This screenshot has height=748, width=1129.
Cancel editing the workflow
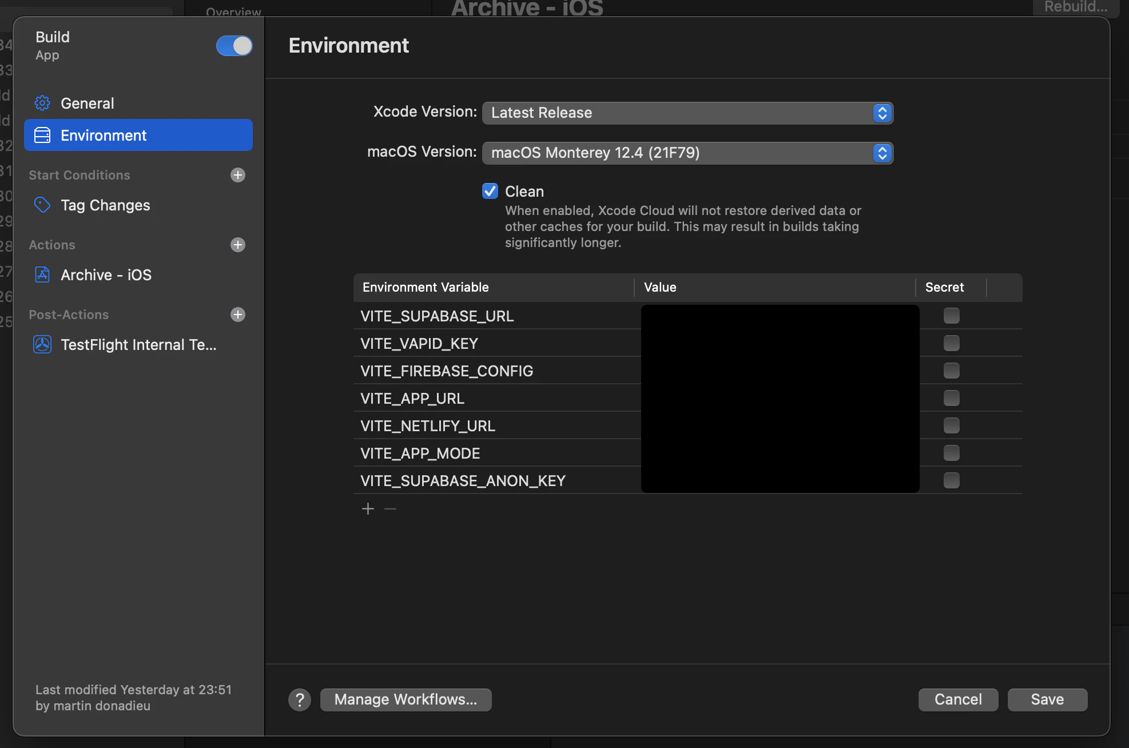coord(958,699)
